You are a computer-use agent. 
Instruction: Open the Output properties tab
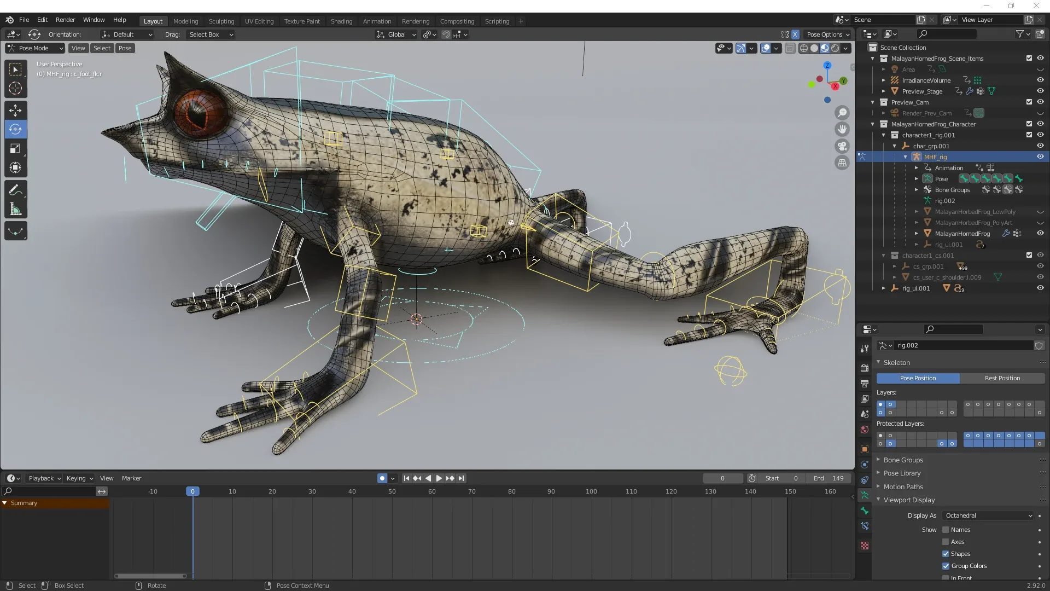pos(865,383)
